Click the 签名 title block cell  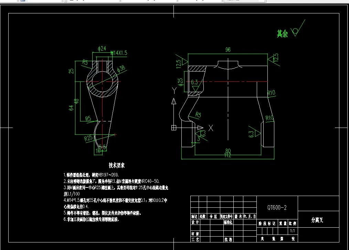238,216
